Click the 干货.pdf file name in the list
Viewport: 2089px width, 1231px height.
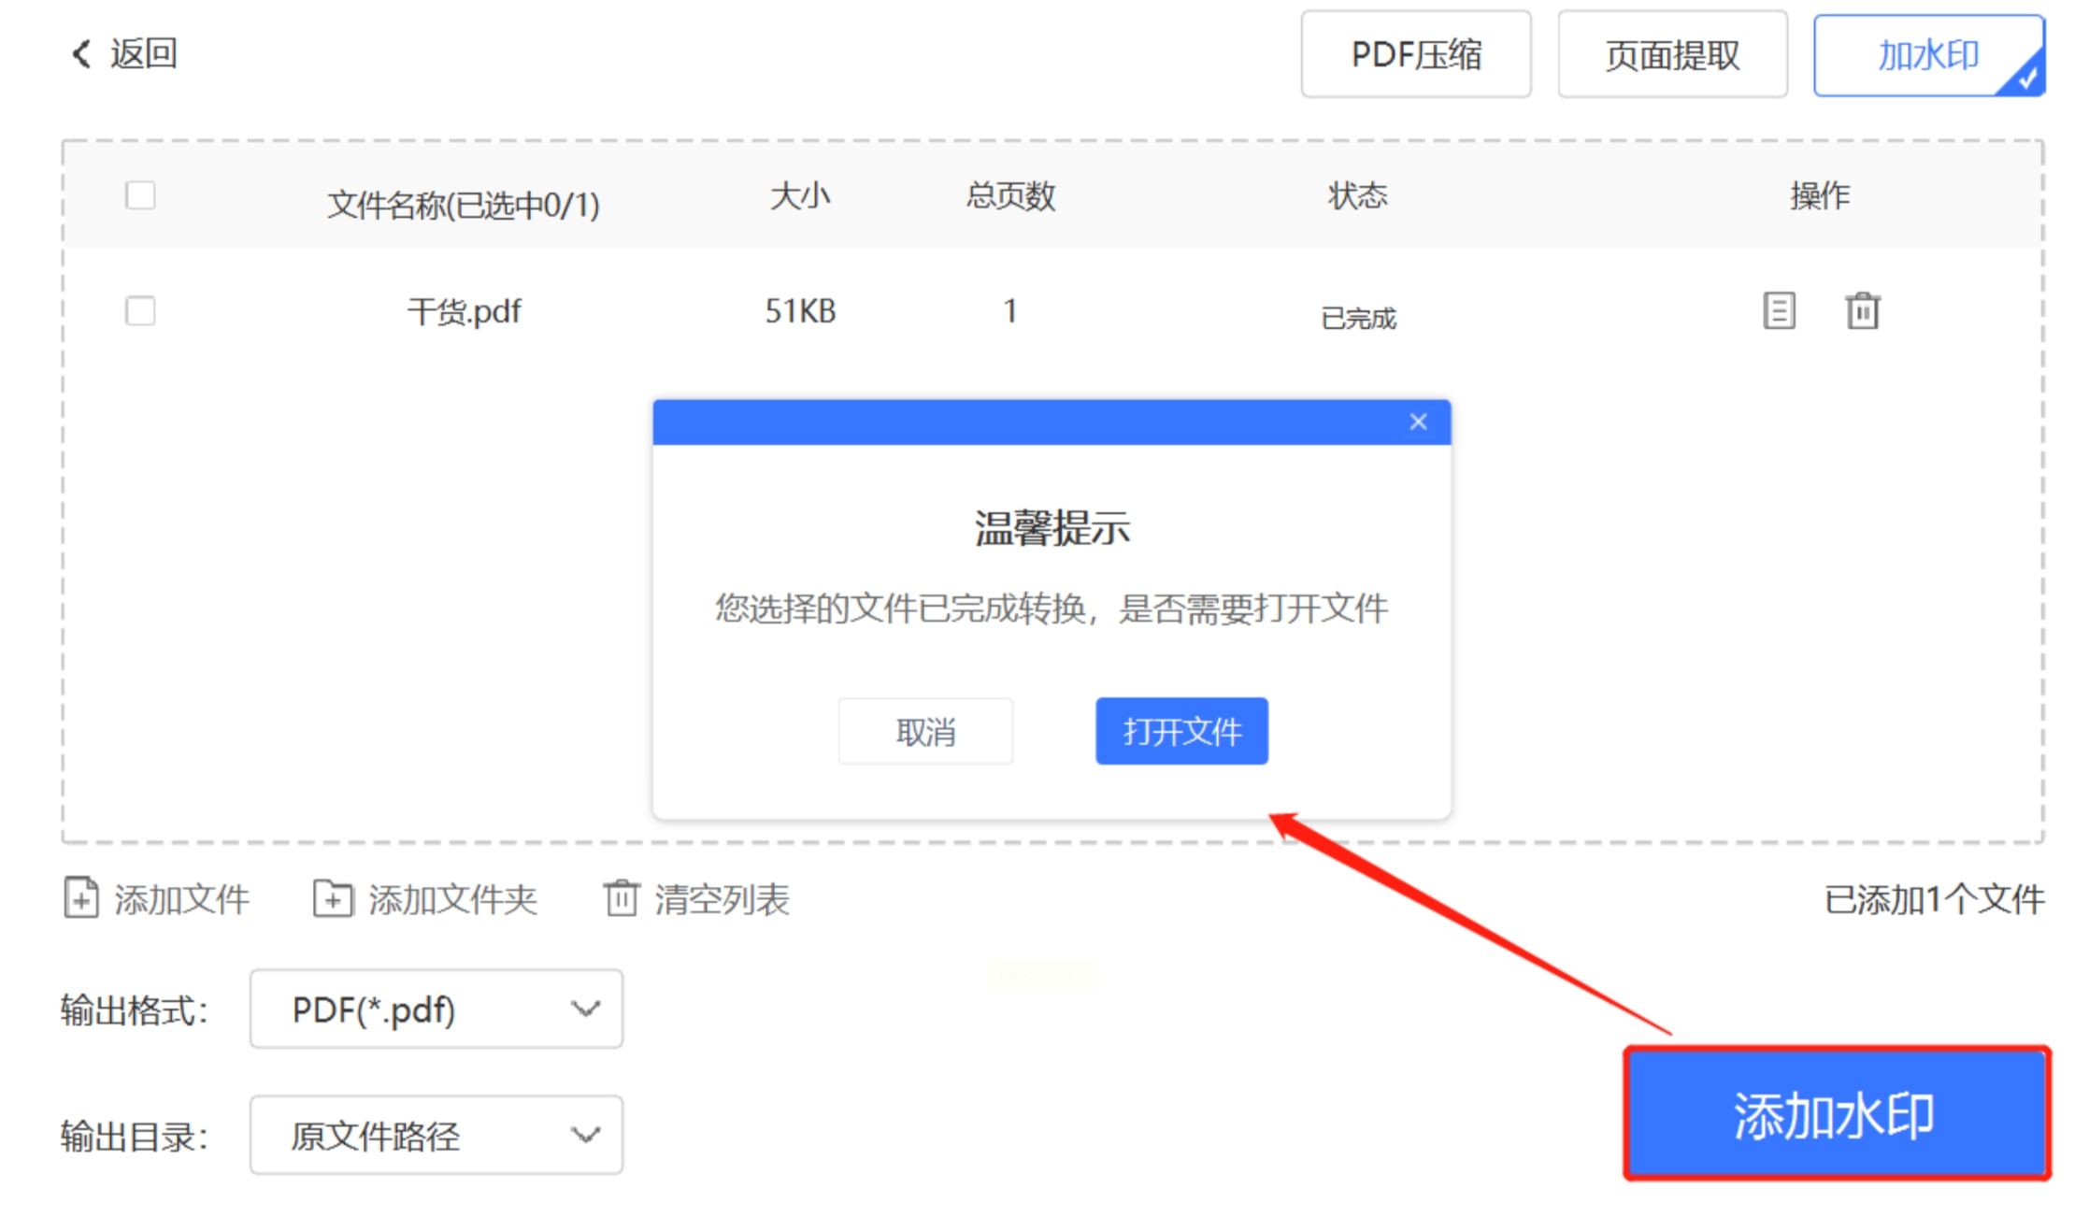click(x=464, y=310)
